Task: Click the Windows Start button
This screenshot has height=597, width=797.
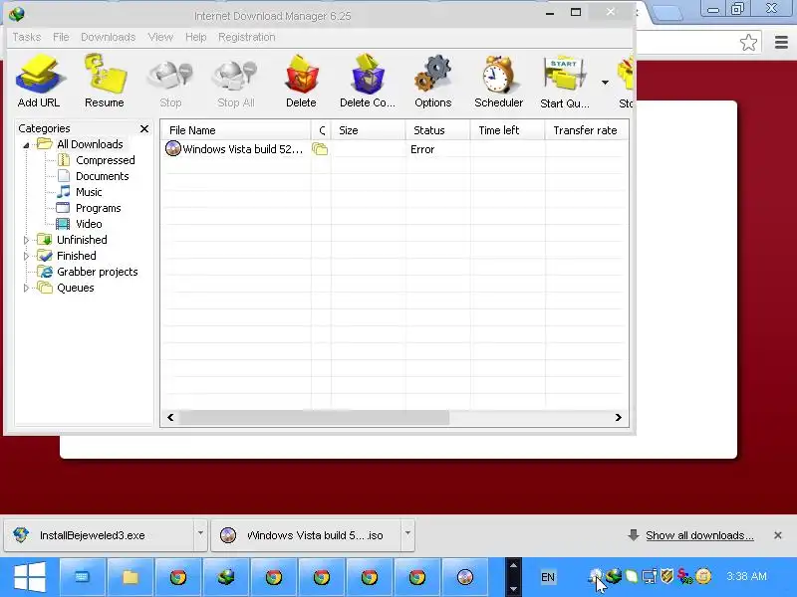Action: point(30,577)
